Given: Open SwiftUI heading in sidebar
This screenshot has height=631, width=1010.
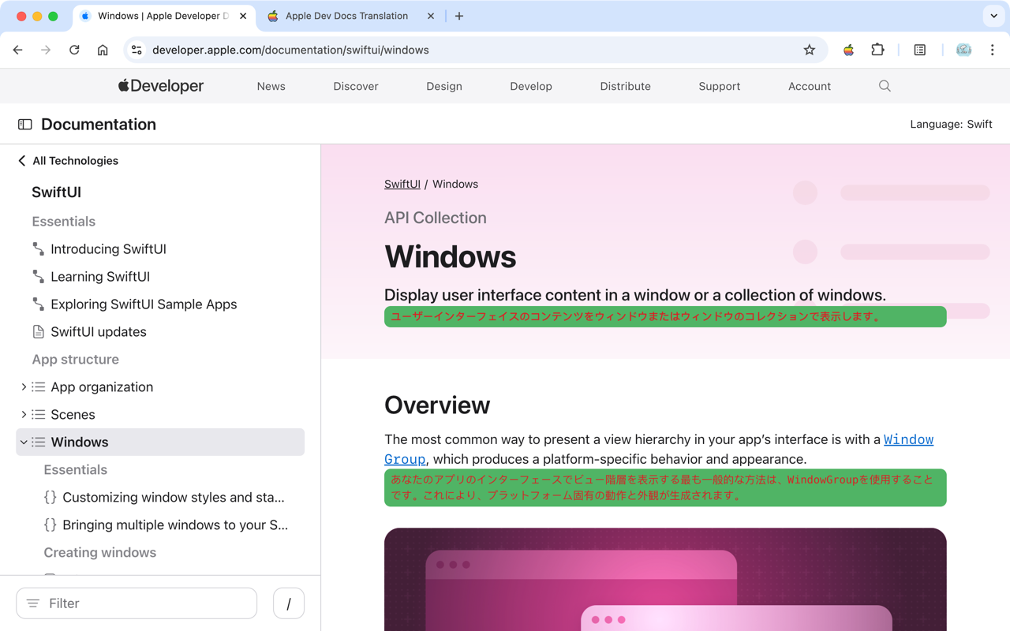Looking at the screenshot, I should pos(57,192).
